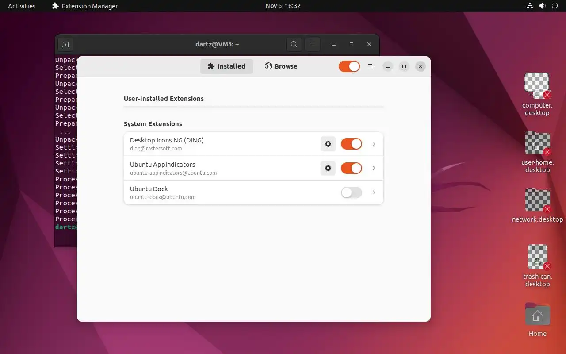Image resolution: width=566 pixels, height=354 pixels.
Task: Close the terminal window
Action: 369,44
